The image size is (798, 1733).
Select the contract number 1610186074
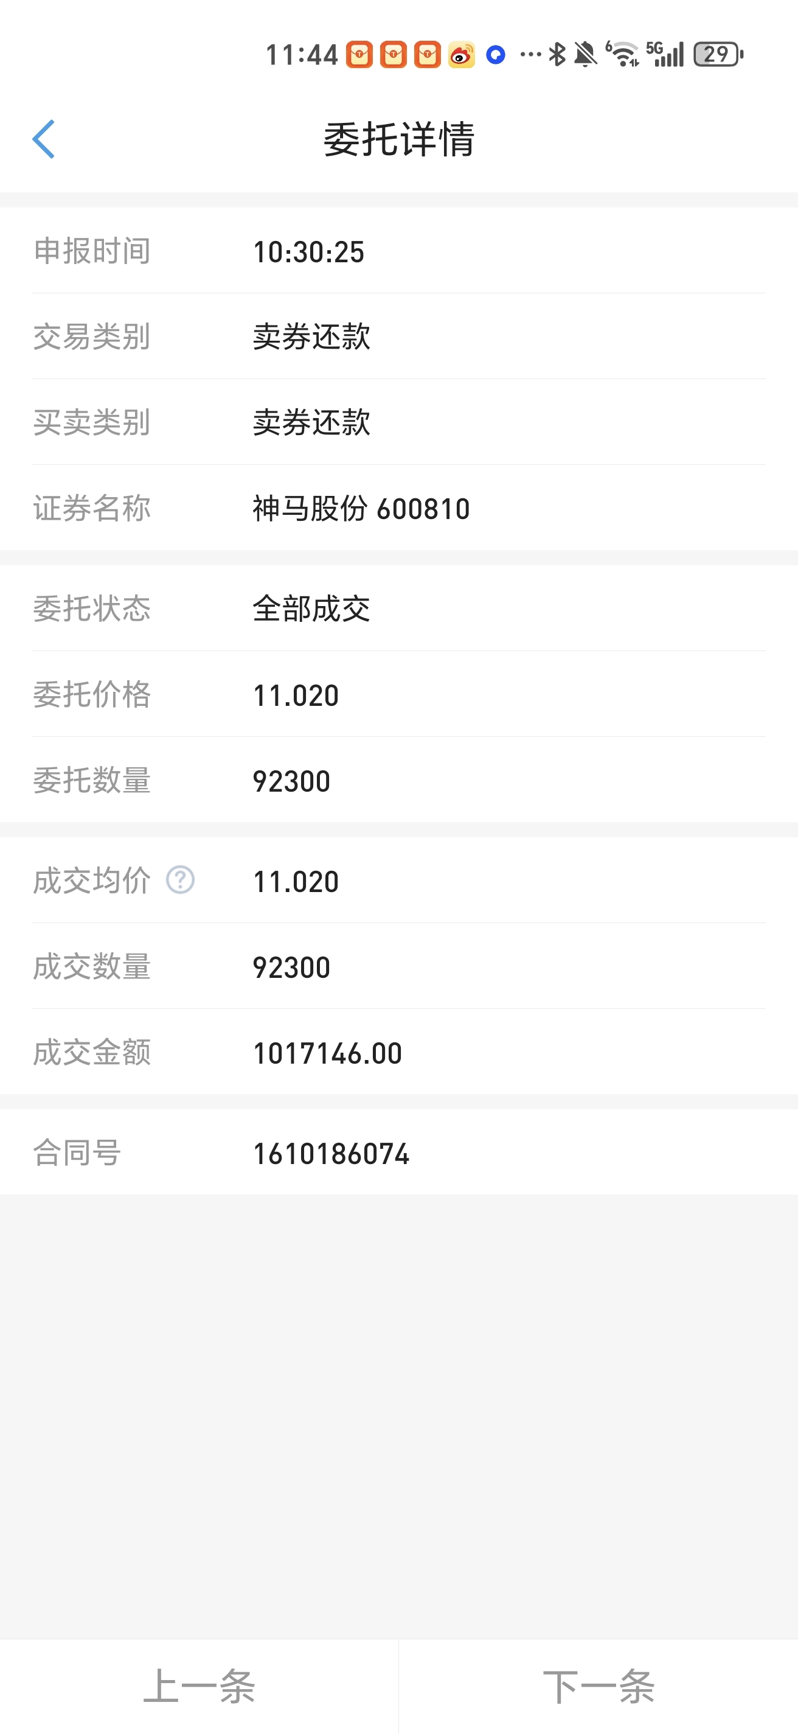pyautogui.click(x=331, y=1154)
